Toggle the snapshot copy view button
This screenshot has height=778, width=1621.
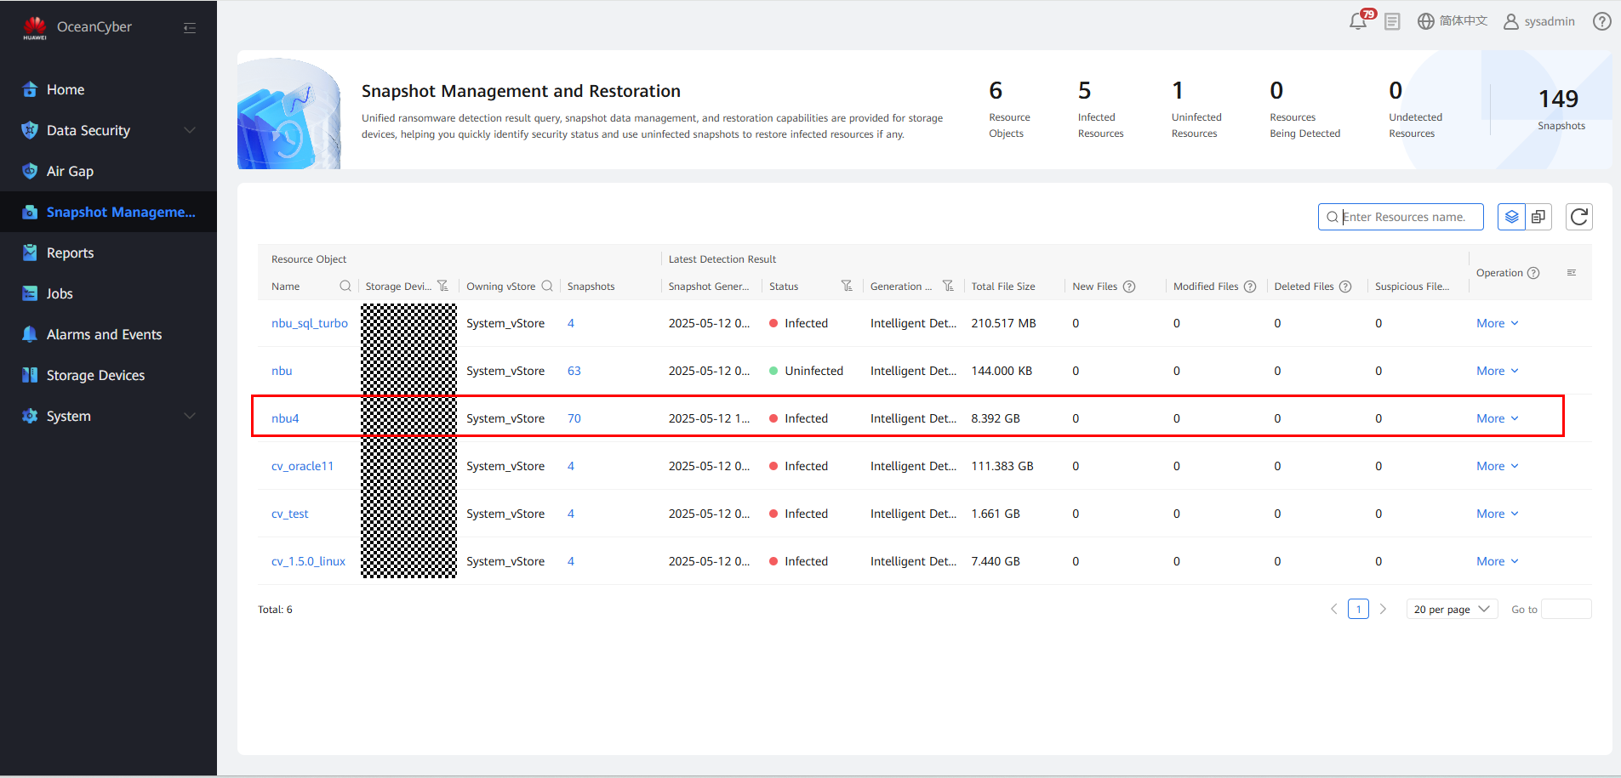[x=1538, y=217]
